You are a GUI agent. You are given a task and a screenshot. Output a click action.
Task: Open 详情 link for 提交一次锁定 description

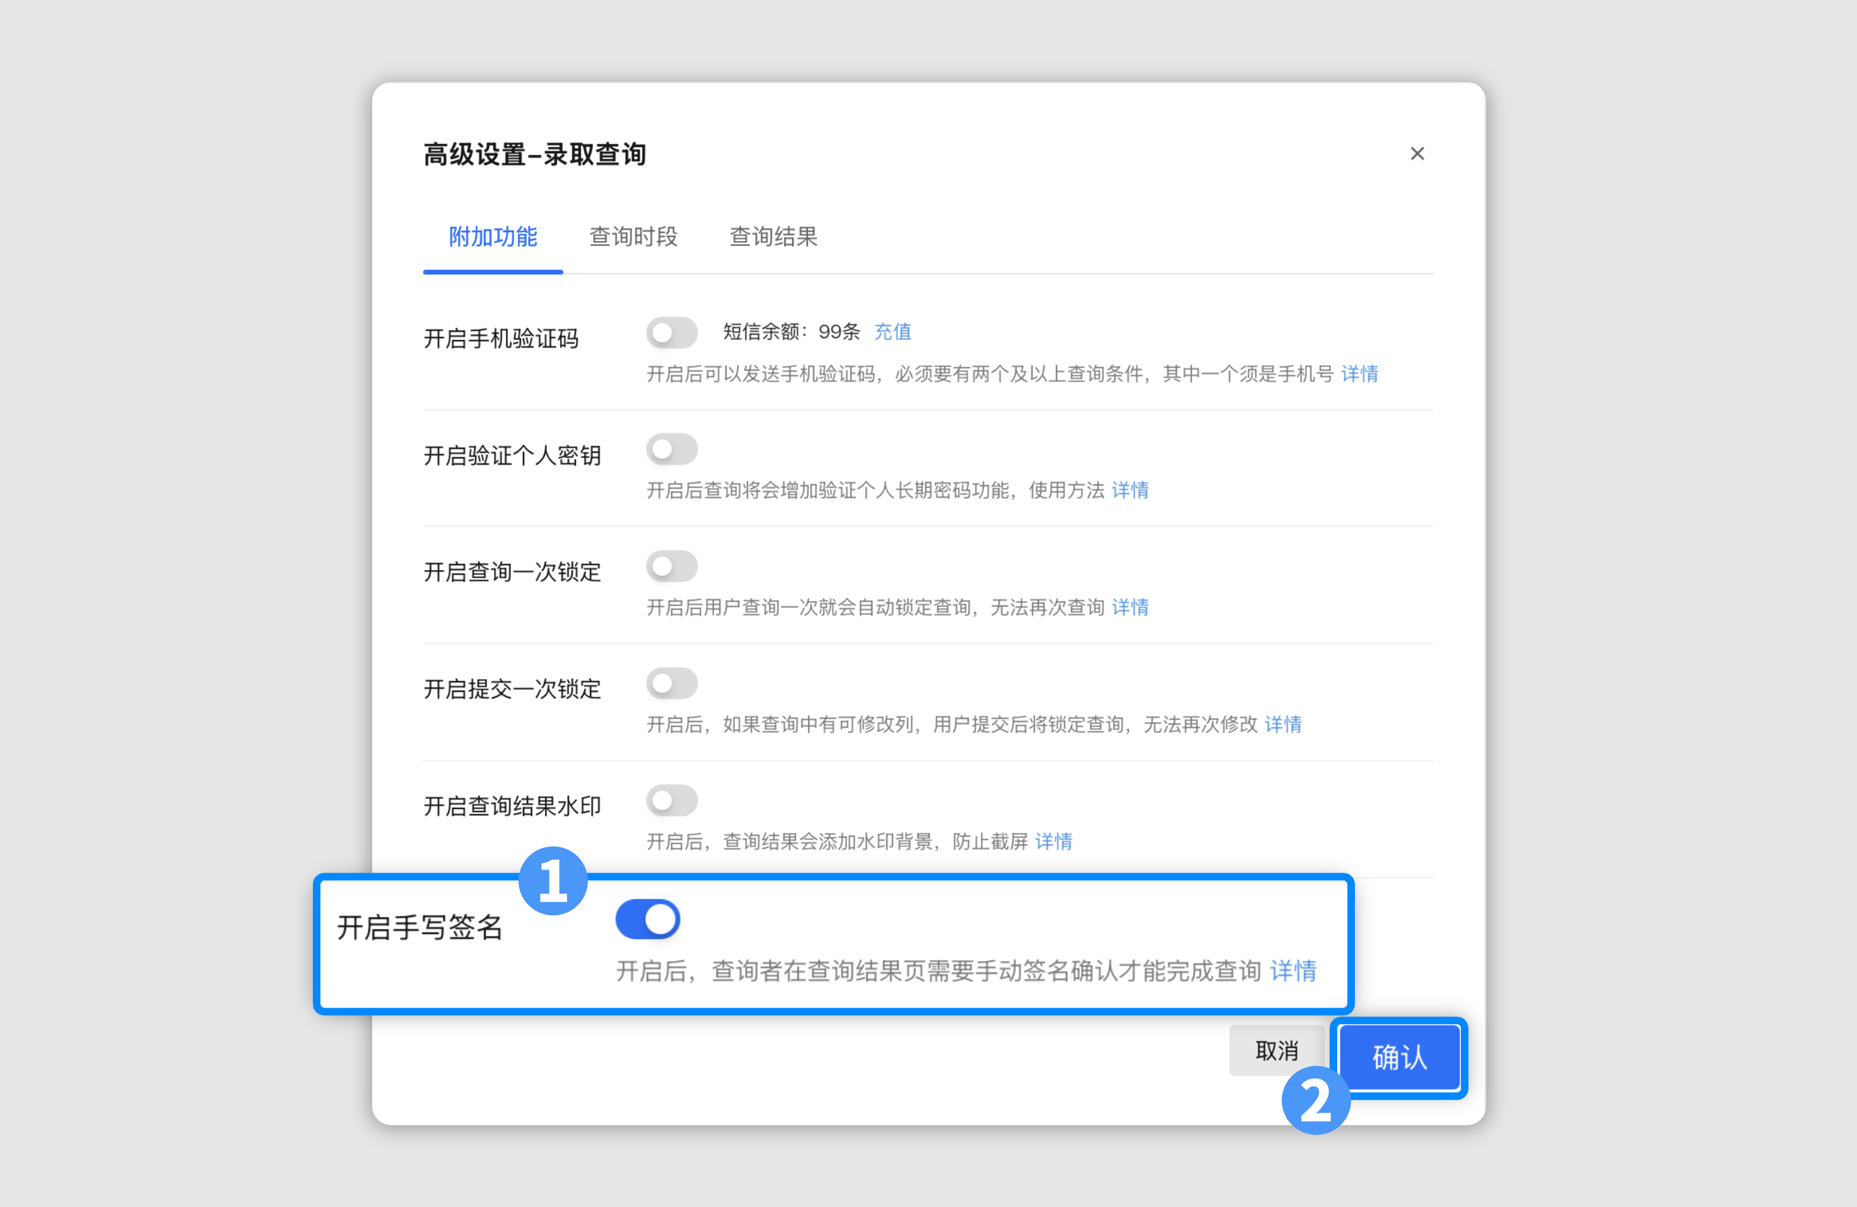click(1283, 724)
